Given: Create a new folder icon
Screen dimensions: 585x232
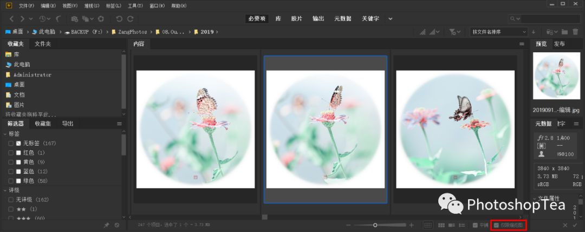Looking at the screenshot, I should click(564, 32).
